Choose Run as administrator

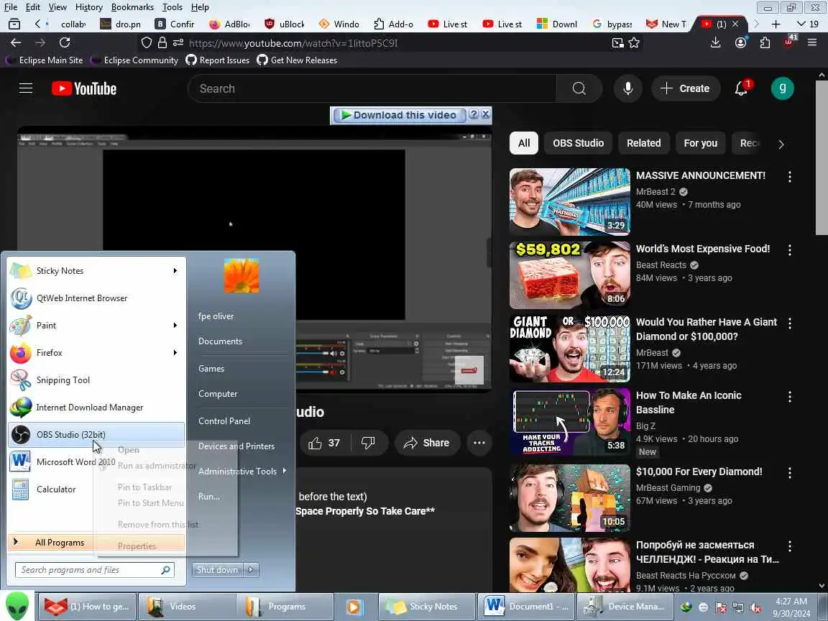click(x=157, y=466)
